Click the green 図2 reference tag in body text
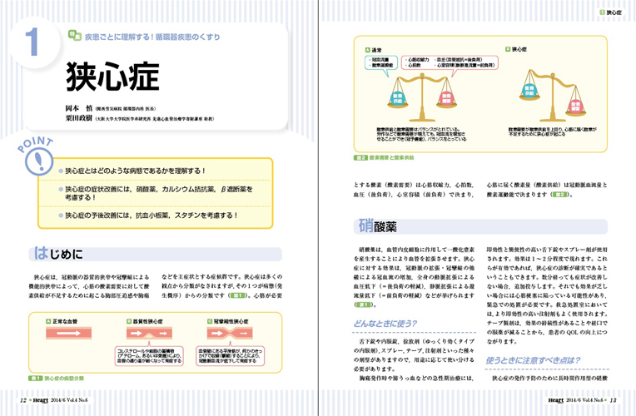This screenshot has height=416, width=636. (x=561, y=195)
